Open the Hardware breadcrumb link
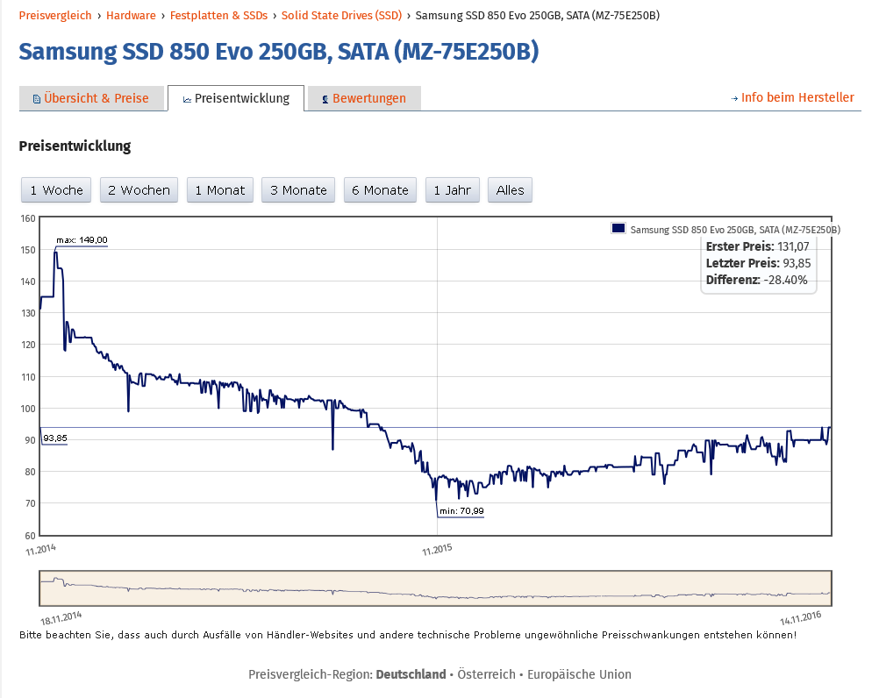 click(x=131, y=15)
